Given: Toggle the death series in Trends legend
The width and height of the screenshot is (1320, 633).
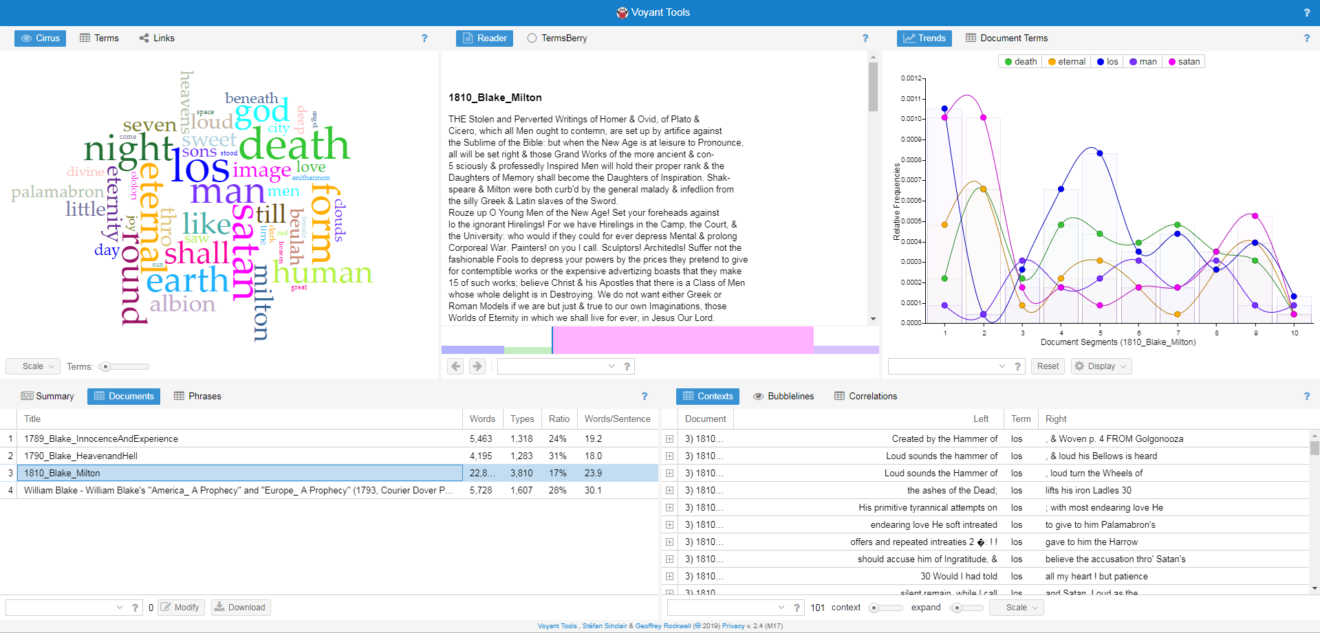Looking at the screenshot, I should point(1020,62).
